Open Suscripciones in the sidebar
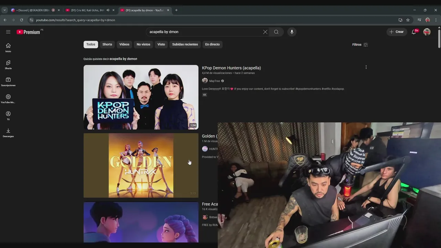The image size is (441, 248). click(8, 82)
